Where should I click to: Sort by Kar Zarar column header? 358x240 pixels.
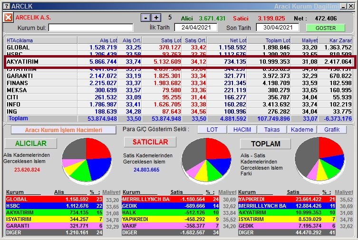pyautogui.click(x=335, y=40)
